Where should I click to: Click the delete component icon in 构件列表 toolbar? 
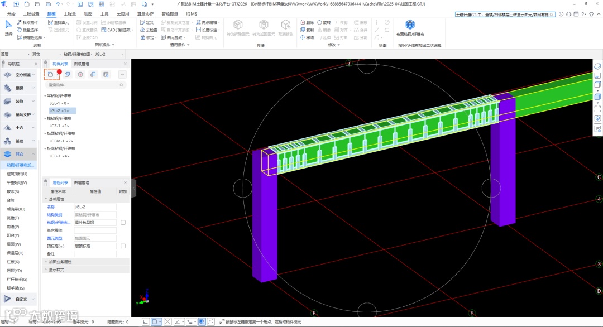click(80, 75)
